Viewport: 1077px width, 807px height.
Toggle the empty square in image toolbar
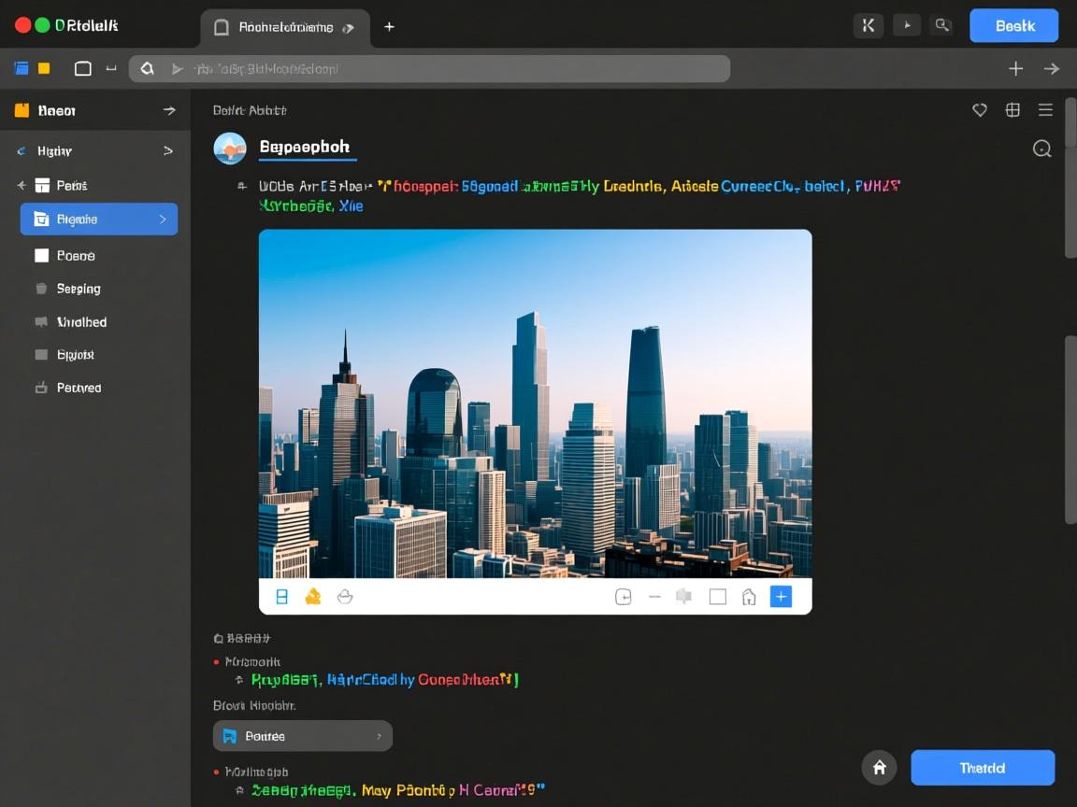click(x=717, y=597)
